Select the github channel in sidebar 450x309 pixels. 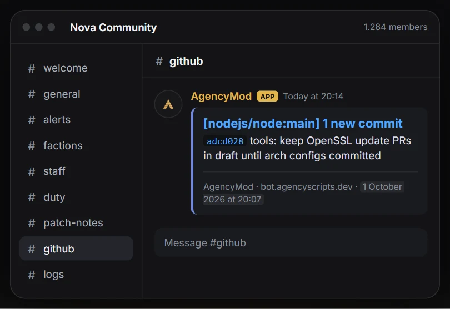76,249
